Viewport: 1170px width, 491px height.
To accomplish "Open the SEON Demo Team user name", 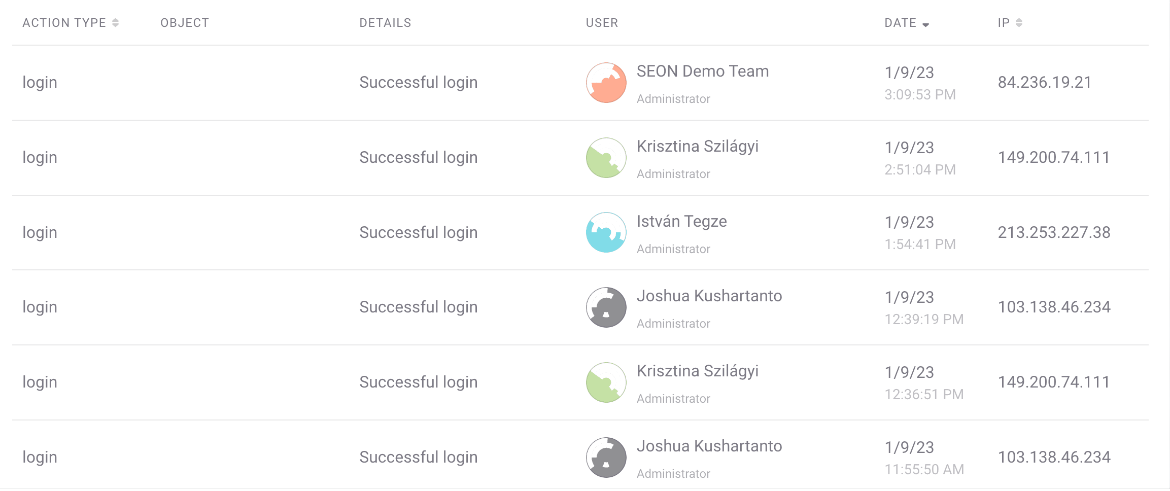I will coord(703,72).
